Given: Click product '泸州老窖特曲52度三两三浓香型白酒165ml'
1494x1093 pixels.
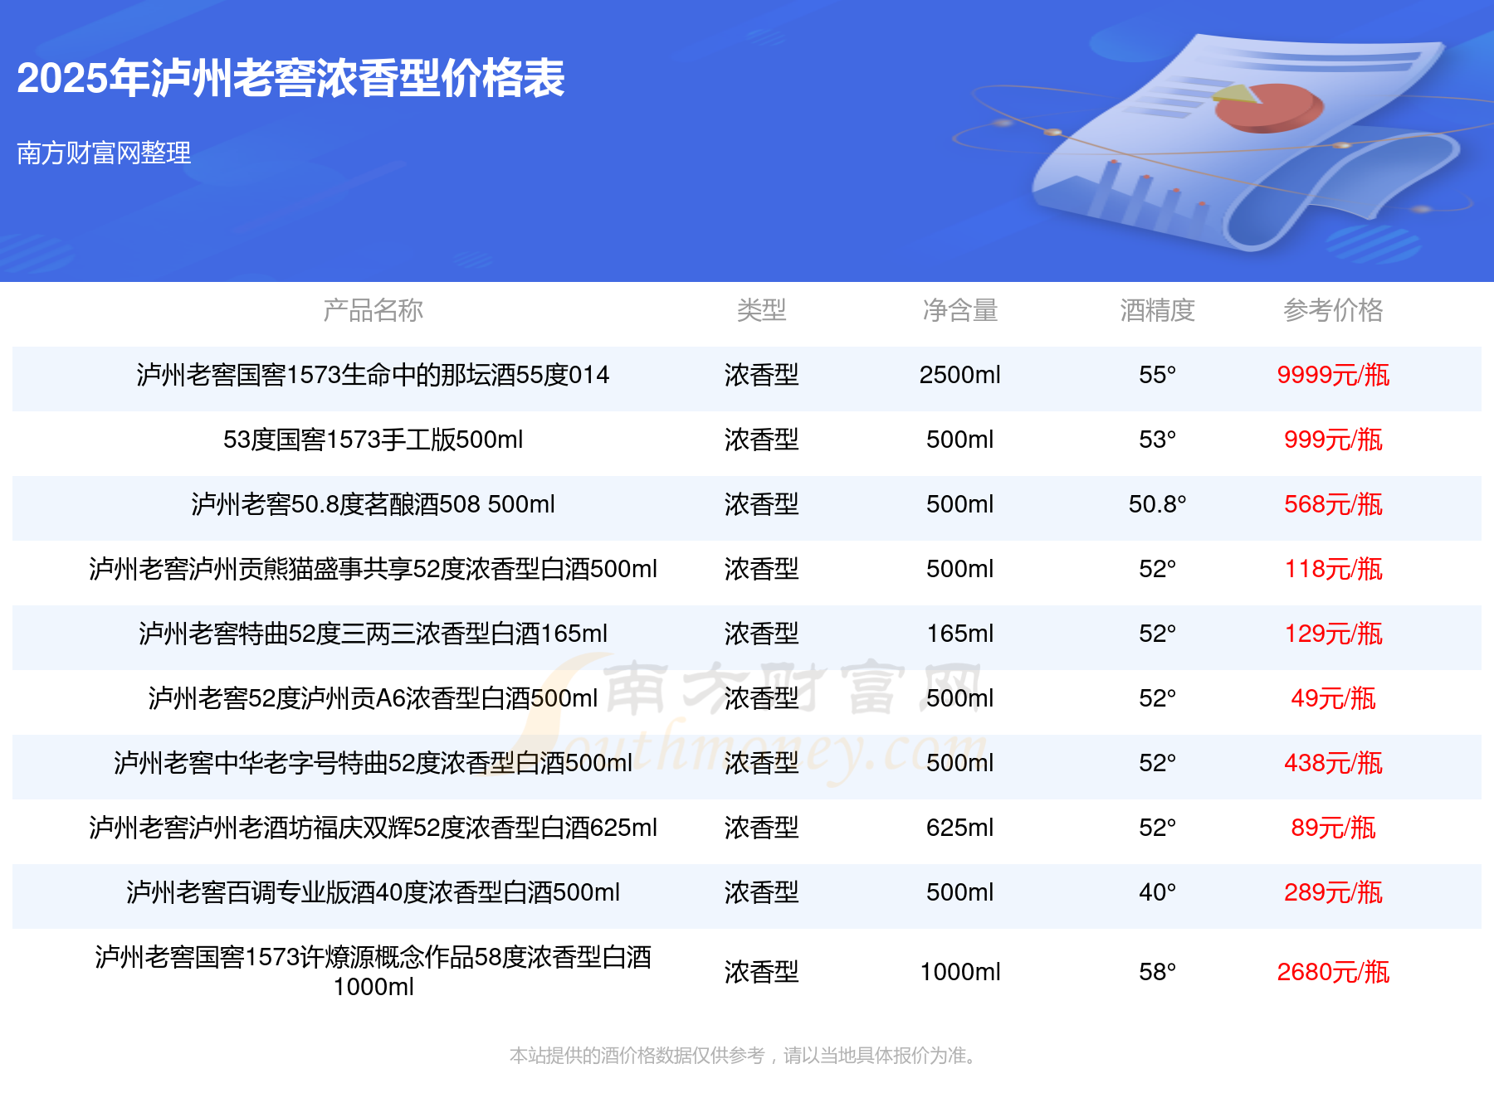Looking at the screenshot, I should point(373,634).
